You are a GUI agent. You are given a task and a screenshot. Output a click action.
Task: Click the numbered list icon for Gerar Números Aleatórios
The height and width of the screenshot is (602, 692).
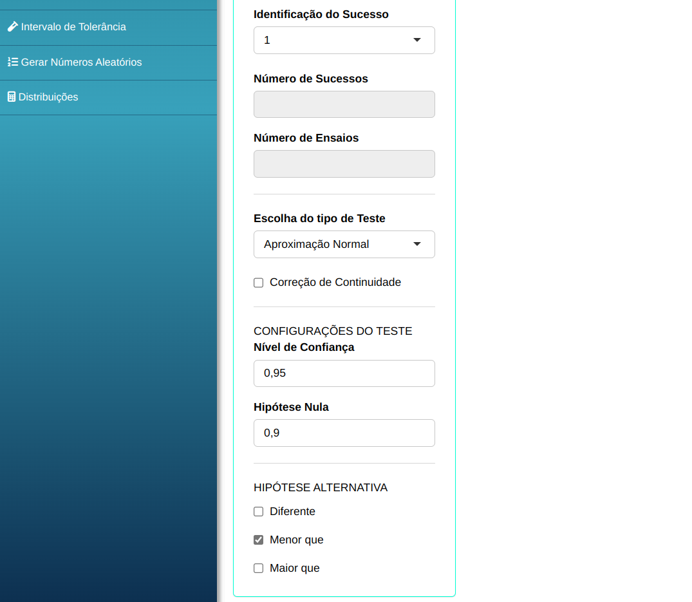(12, 62)
